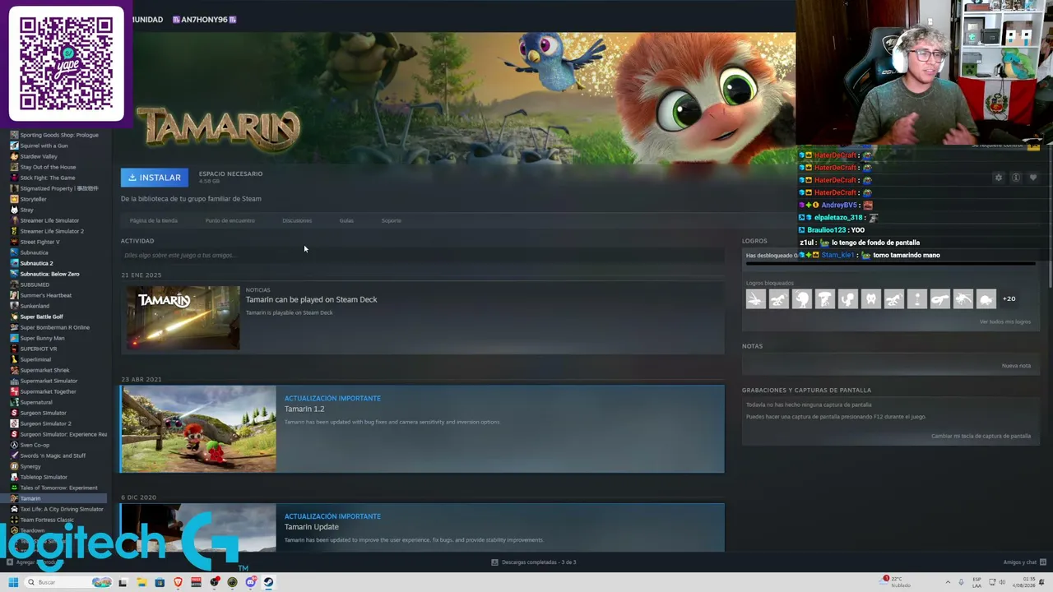
Task: Select the turtle-shaped locked achievement
Action: pos(986,299)
